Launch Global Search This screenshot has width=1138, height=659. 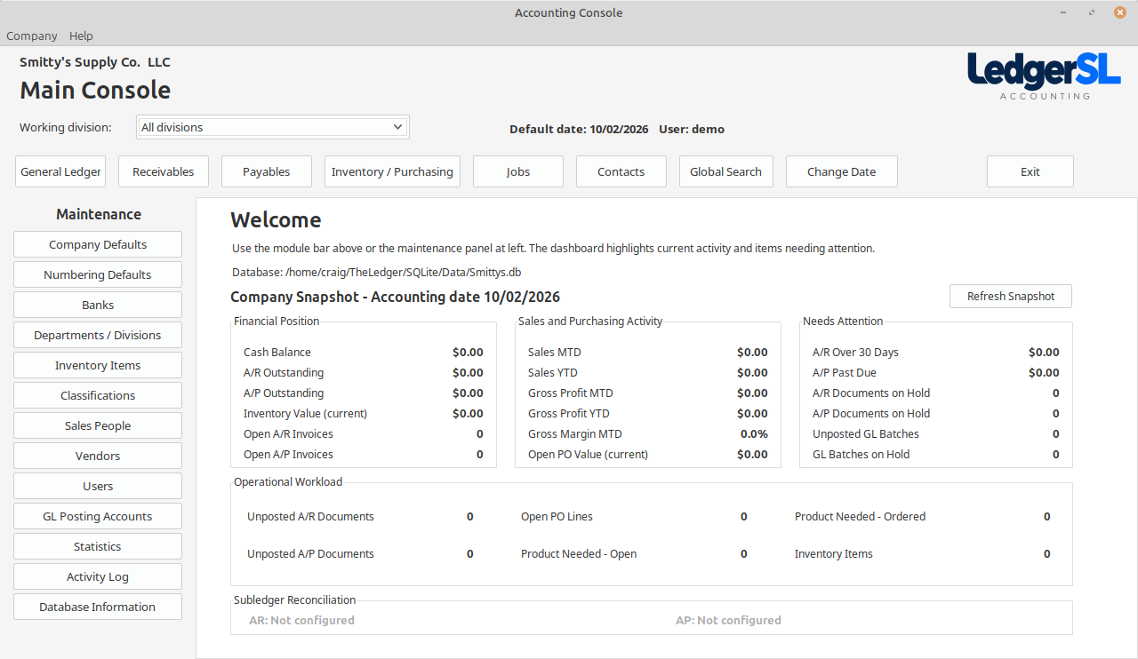coord(726,172)
